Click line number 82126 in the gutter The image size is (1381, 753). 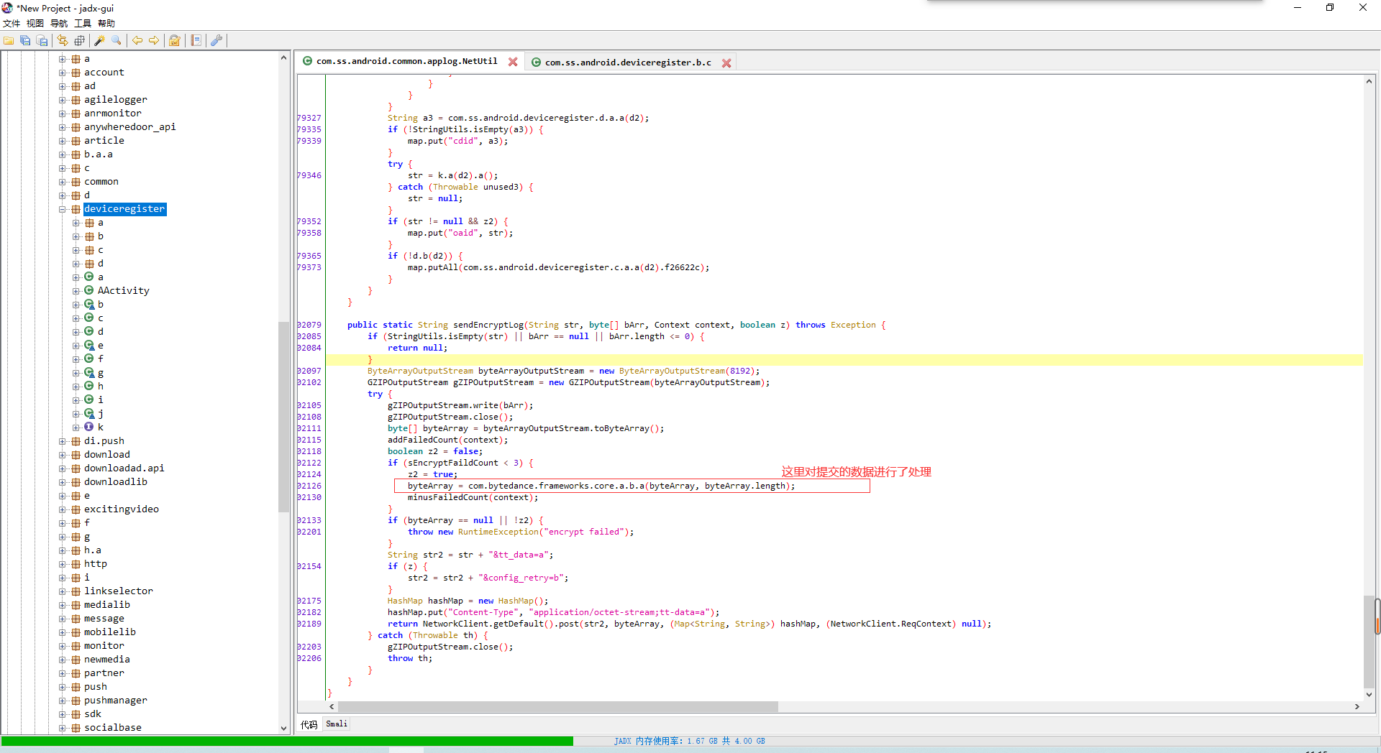click(310, 486)
